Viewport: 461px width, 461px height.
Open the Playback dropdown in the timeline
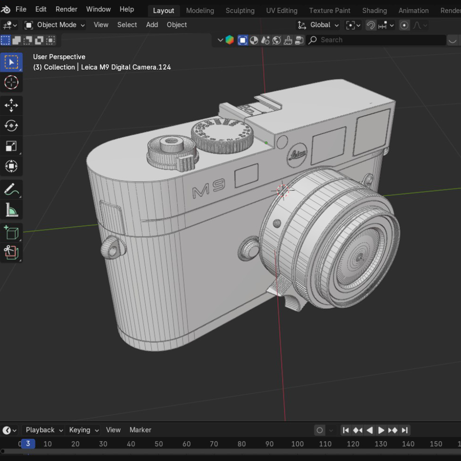[44, 430]
